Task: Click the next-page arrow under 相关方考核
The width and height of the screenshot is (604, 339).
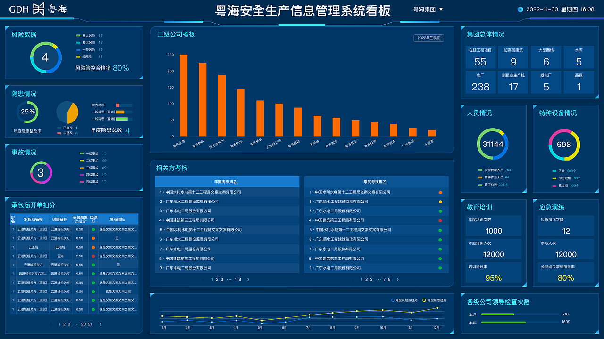Action: (247, 279)
